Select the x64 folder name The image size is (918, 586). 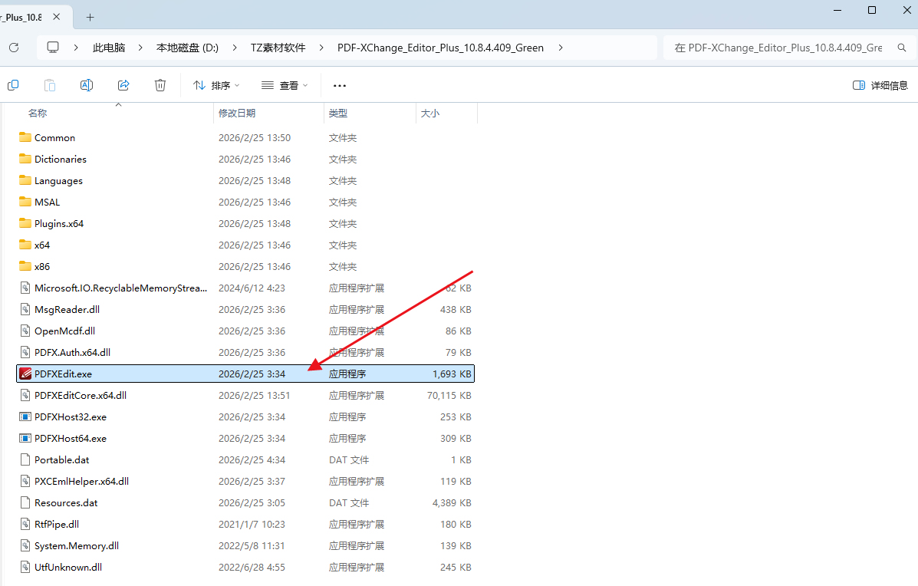42,245
